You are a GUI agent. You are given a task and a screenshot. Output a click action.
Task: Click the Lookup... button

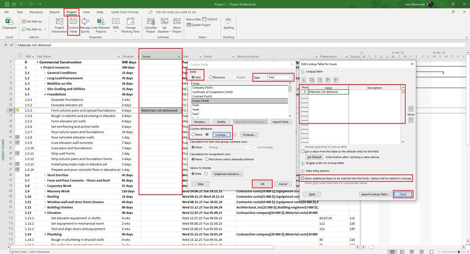click(221, 135)
